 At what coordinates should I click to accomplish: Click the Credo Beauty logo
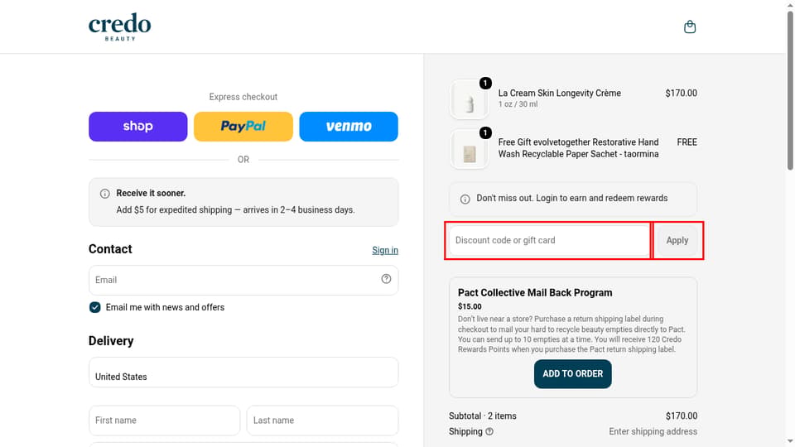pos(119,26)
